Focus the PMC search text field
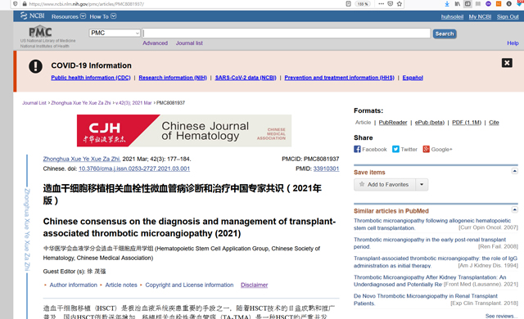Viewport: 524px width, 319px height. (287, 33)
